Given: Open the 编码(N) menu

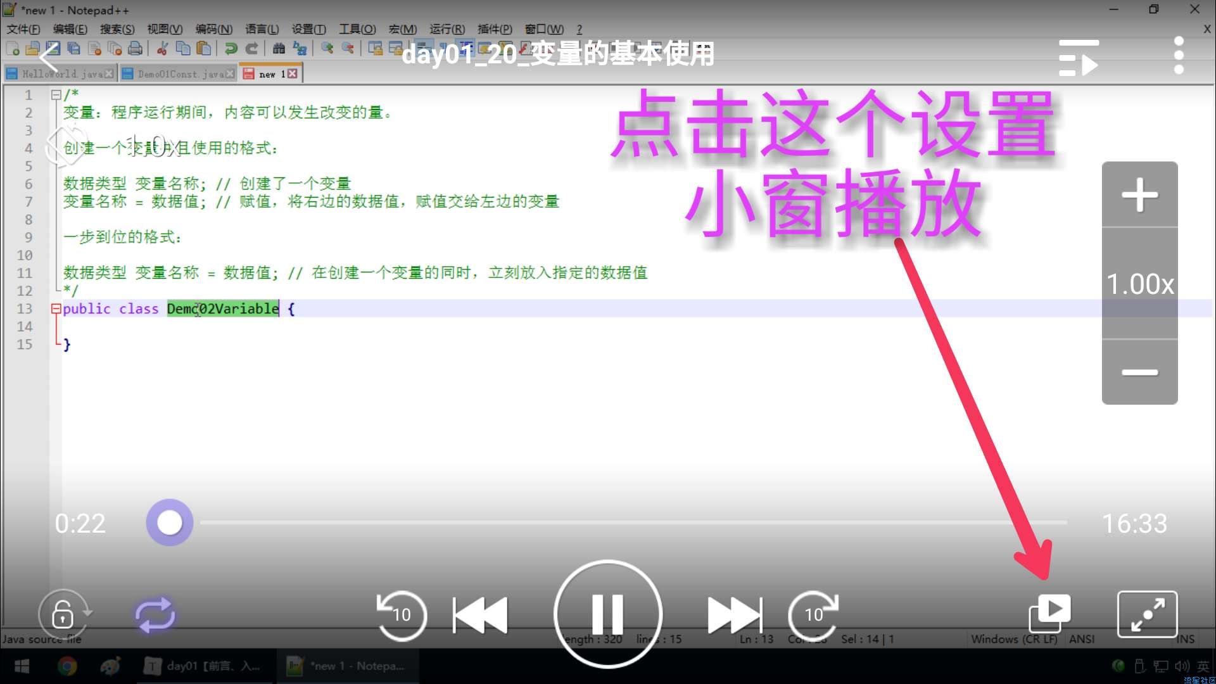Looking at the screenshot, I should (213, 29).
